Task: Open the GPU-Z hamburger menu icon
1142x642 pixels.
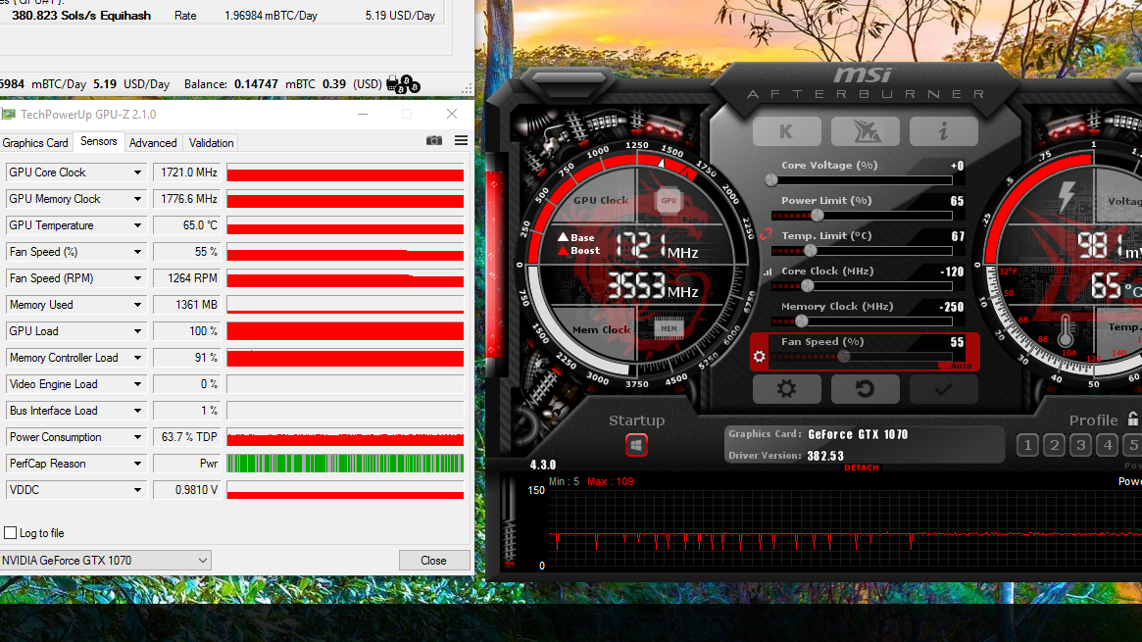Action: click(x=461, y=140)
